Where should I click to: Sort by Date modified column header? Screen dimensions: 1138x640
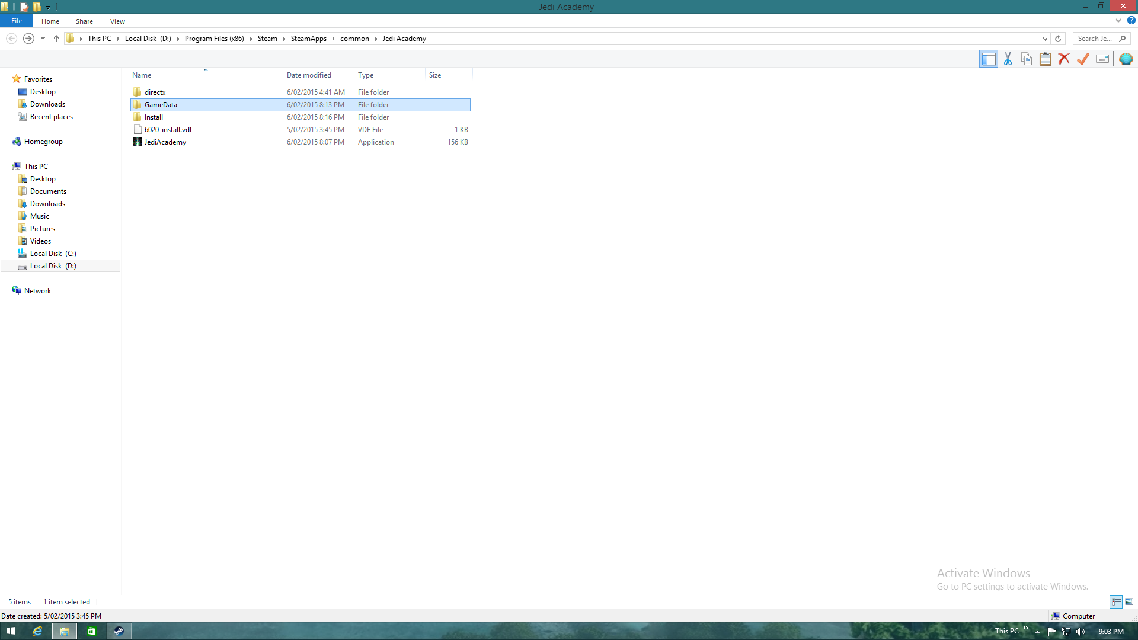[309, 75]
